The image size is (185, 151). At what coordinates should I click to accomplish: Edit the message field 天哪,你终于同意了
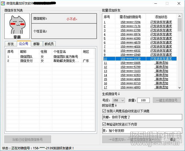(x=142, y=117)
